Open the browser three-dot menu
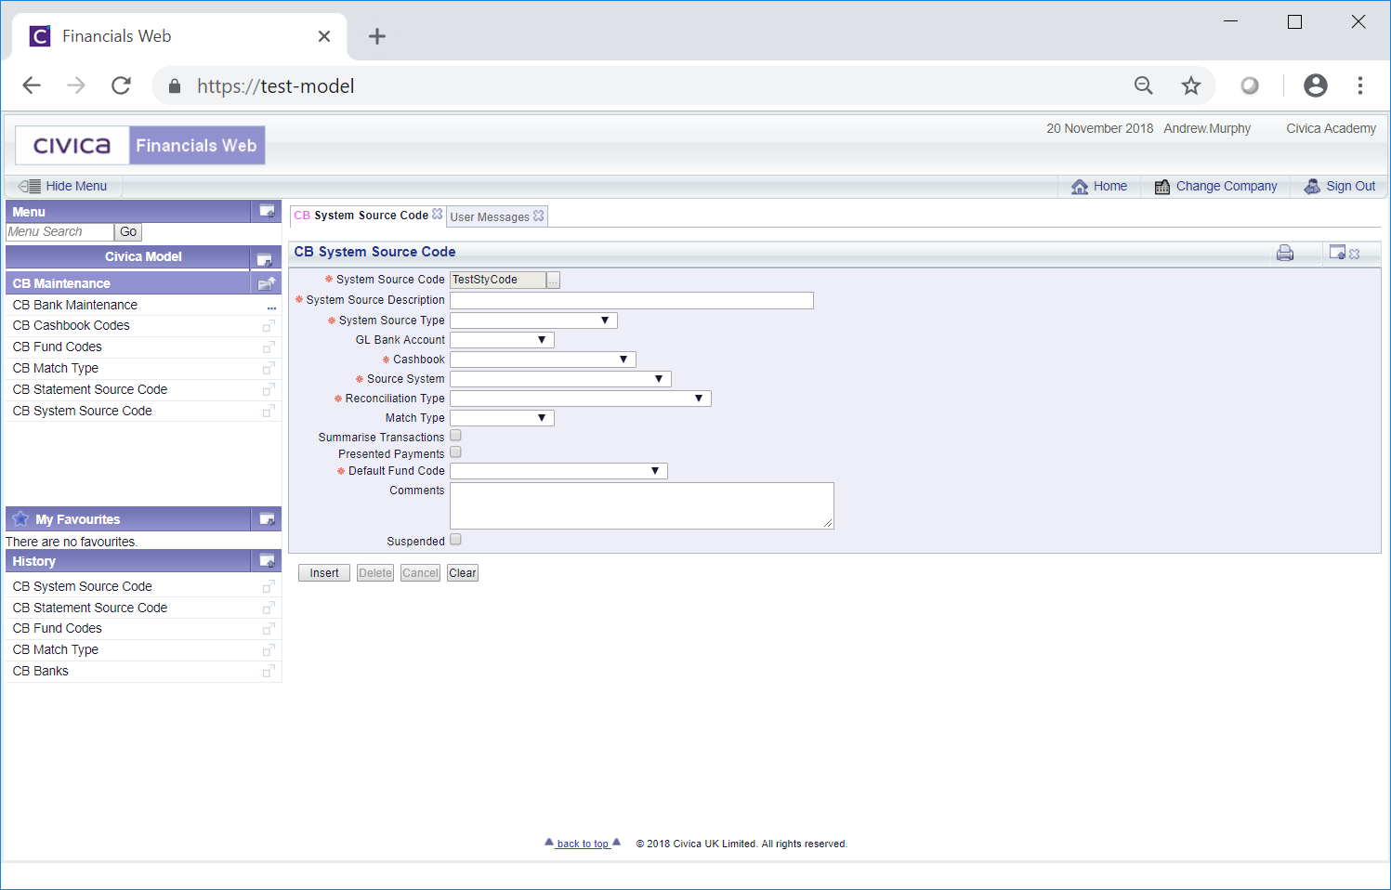 click(1360, 85)
